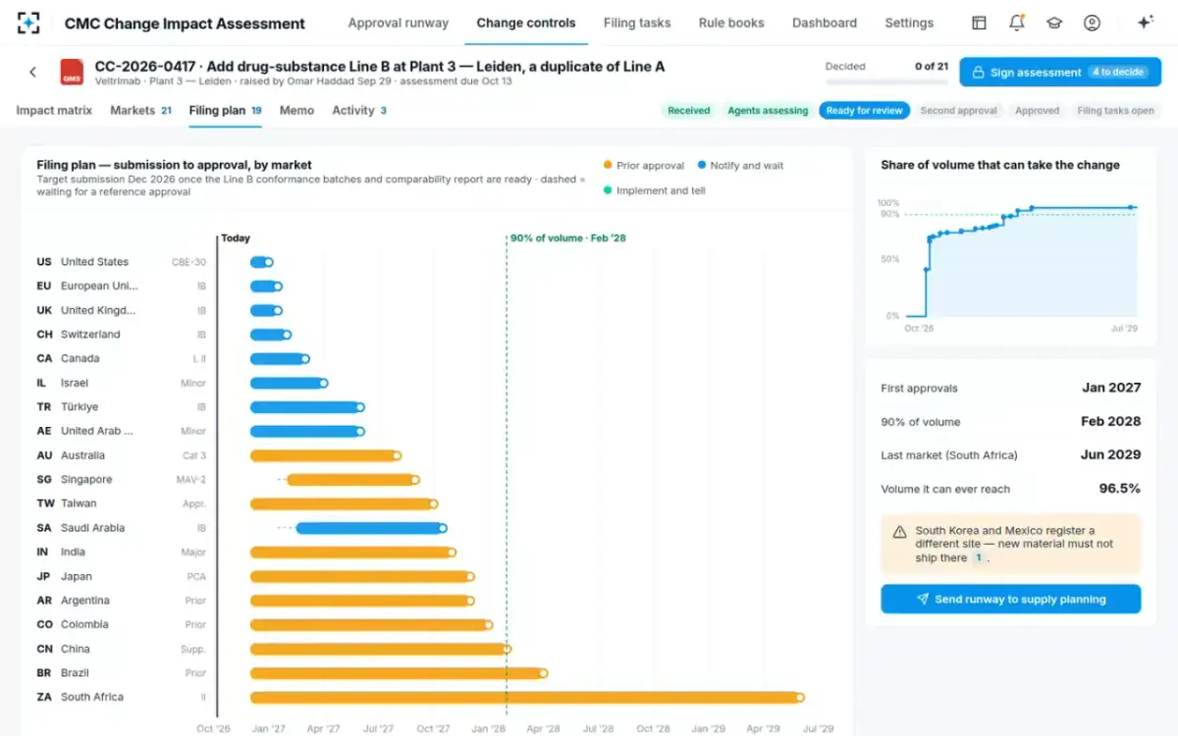Click the Ready for review status step
Screen dimensions: 1178x736
(x=864, y=111)
